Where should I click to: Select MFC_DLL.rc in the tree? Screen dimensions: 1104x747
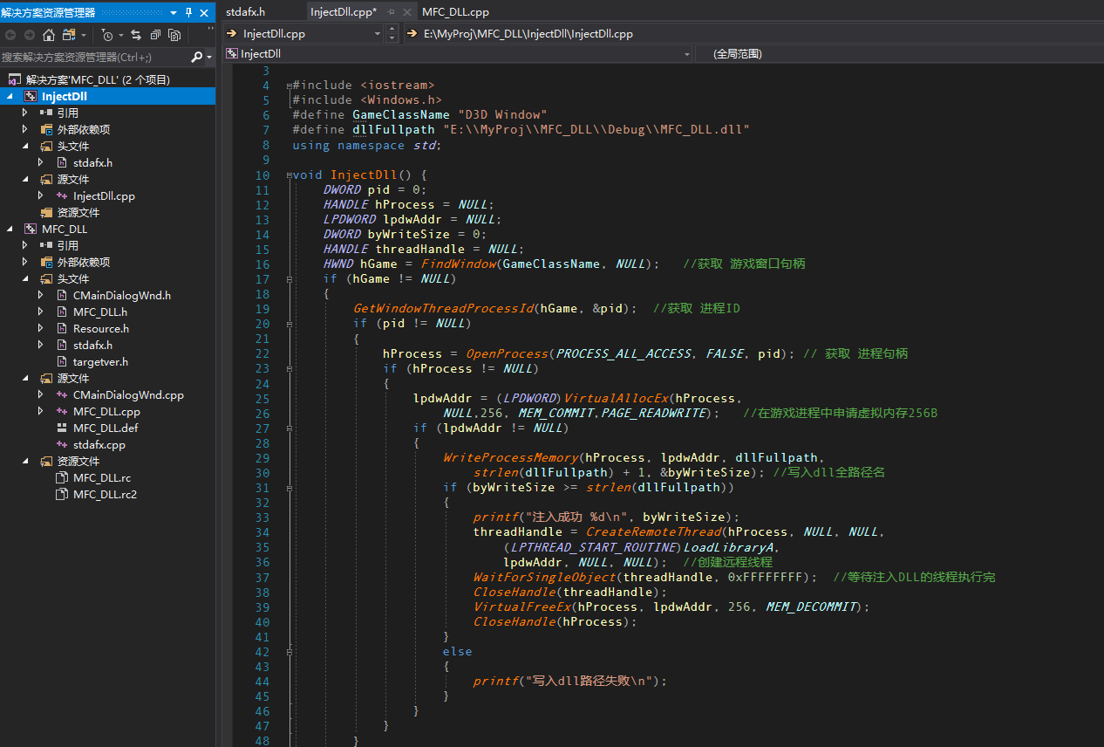click(102, 477)
